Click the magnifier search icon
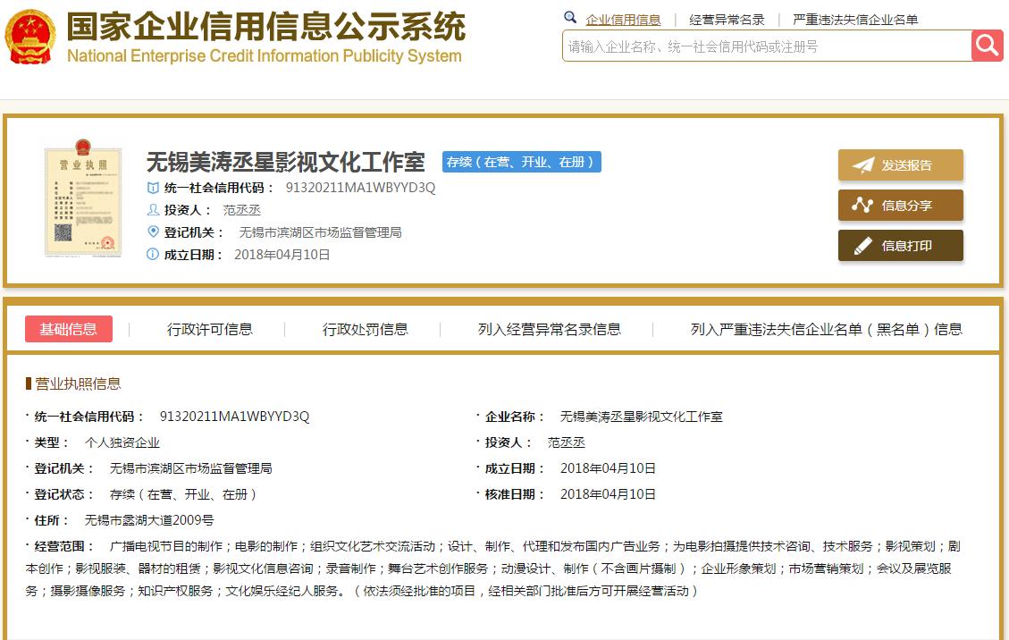This screenshot has height=640, width=1009. point(987,46)
